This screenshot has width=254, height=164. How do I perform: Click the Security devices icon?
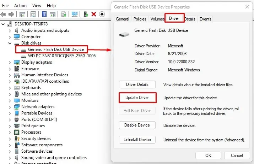click(17, 139)
